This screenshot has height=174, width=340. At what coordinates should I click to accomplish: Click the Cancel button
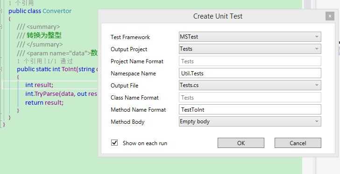(x=297, y=143)
